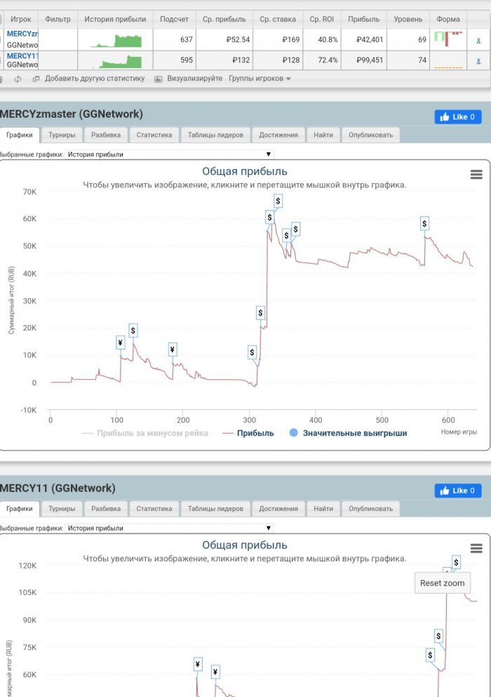Sort by Уровень column header
Image resolution: width=491 pixels, height=697 pixels.
tap(408, 20)
